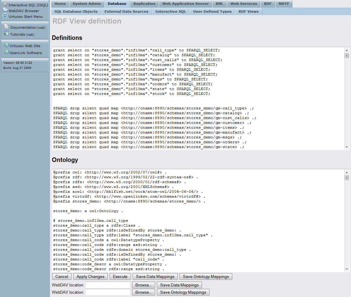Viewport: 351px width, 297px height.
Task: Click the Virtuoso Web Site globe icon
Action: tap(6, 45)
